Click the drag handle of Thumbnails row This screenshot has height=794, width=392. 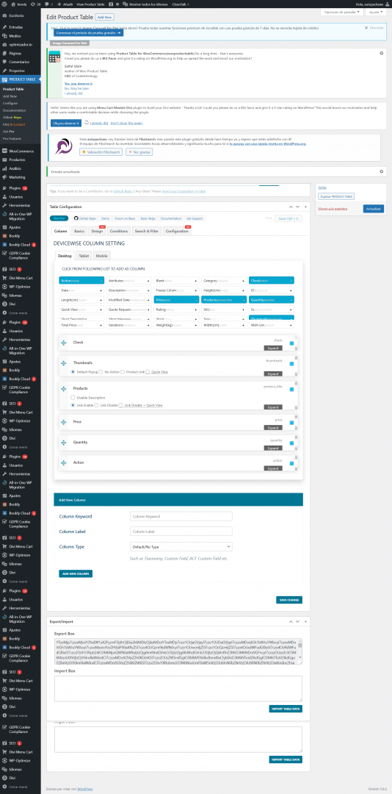(x=64, y=363)
